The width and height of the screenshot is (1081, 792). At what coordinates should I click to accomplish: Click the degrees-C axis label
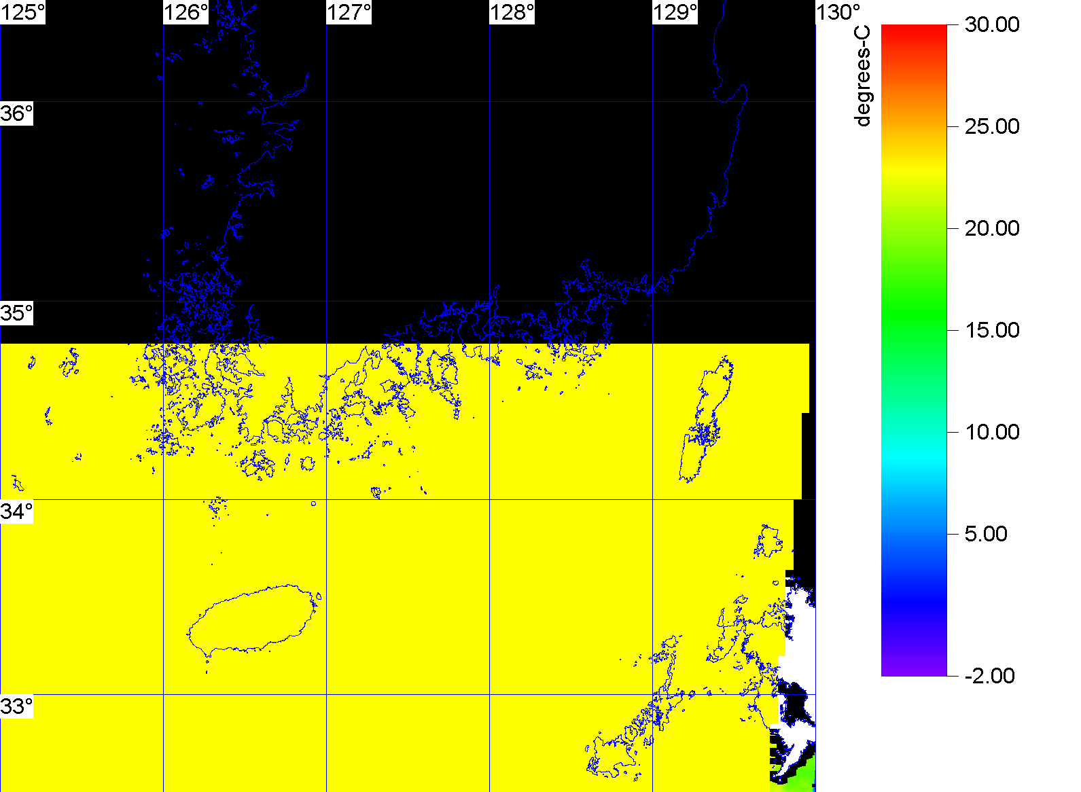pyautogui.click(x=862, y=76)
